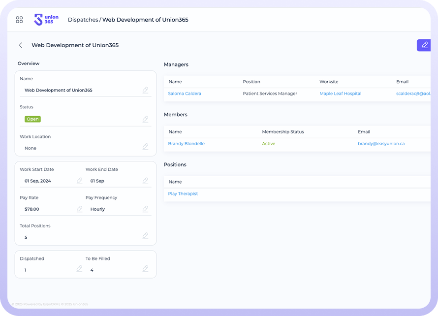Edit the Work Start Date pencil icon
The width and height of the screenshot is (438, 316).
(79, 181)
